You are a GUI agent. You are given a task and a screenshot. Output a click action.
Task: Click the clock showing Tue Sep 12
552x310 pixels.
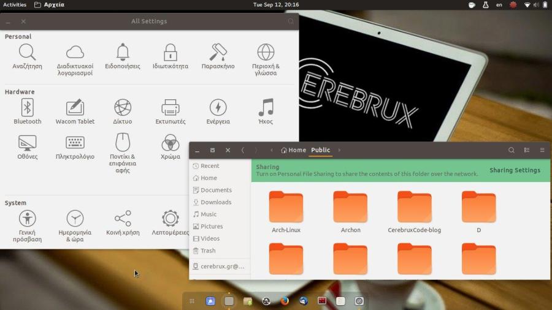(276, 4)
